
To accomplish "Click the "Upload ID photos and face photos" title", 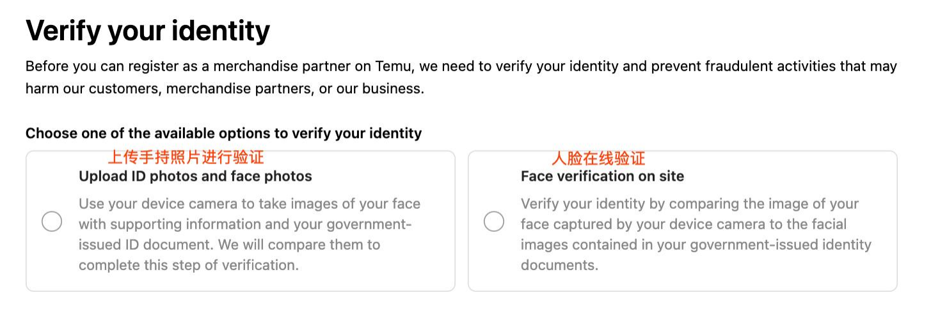I will 195,176.
